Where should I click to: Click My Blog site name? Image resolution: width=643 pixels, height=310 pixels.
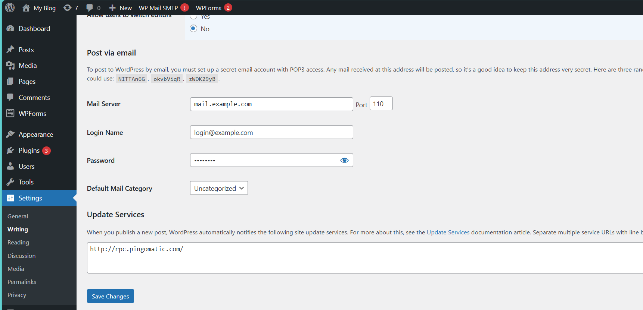[x=44, y=8]
